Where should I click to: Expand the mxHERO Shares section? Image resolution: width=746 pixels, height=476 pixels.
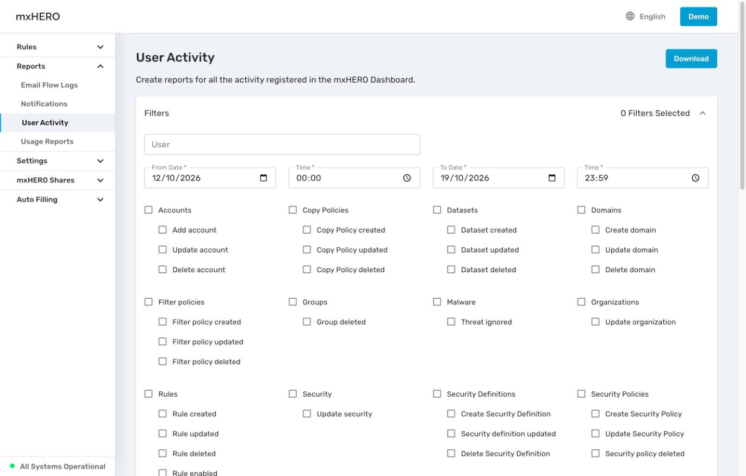58,180
